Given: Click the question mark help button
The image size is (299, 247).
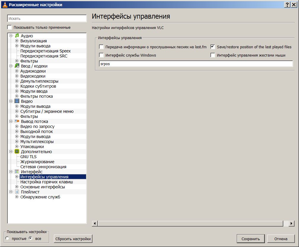Looking at the screenshot, I should (x=287, y=5).
